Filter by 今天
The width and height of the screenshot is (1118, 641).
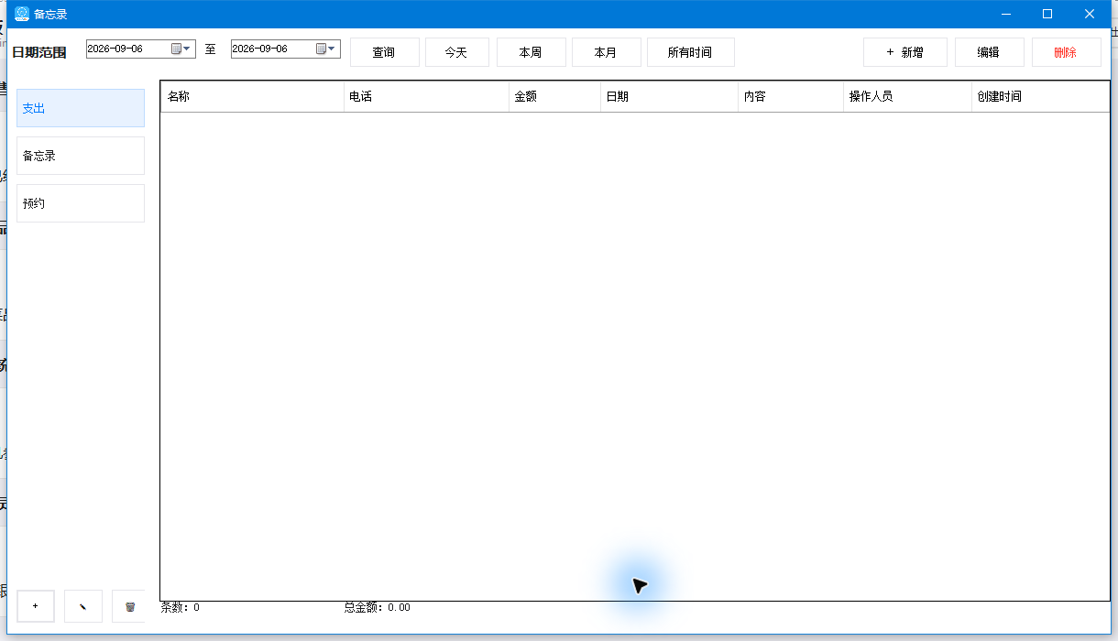point(456,52)
